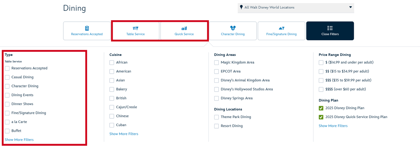Expand Show More Filters under Type
The width and height of the screenshot is (420, 146).
tap(19, 140)
